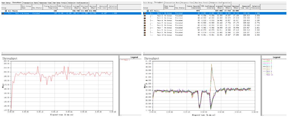The image size is (288, 117).
Task: Open the Endpoint Configuration tab in left window
Action: coord(78,3)
